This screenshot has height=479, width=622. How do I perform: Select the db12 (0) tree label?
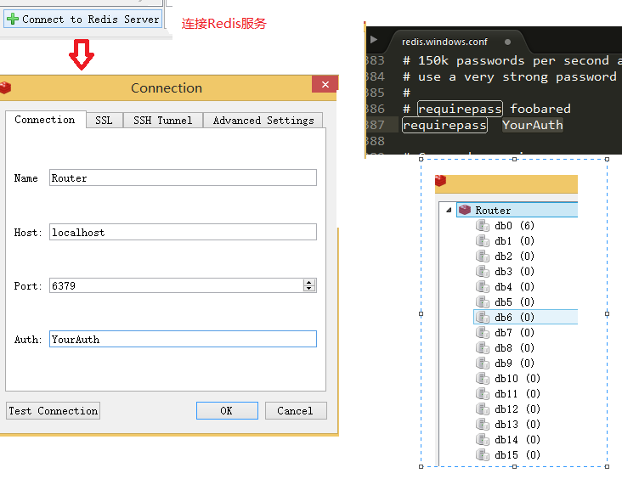click(x=517, y=409)
